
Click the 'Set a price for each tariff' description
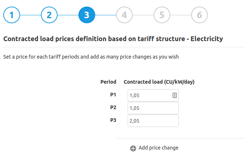(91, 57)
